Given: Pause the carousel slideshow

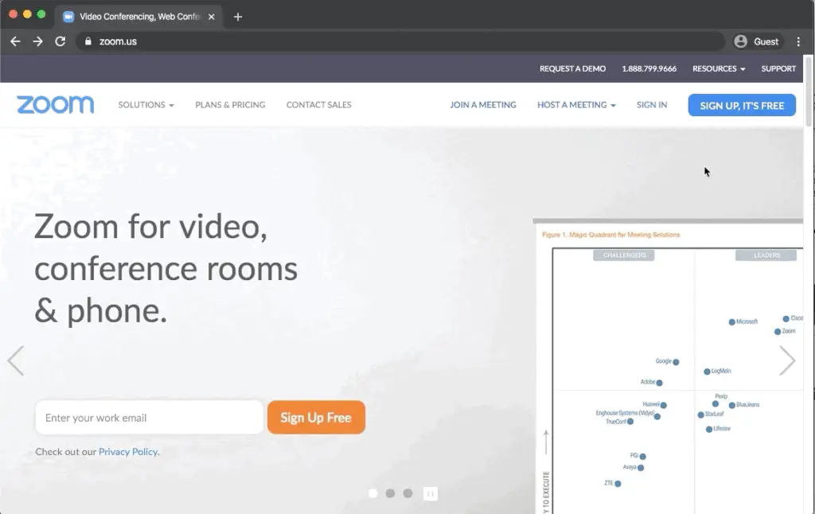Looking at the screenshot, I should tap(430, 493).
